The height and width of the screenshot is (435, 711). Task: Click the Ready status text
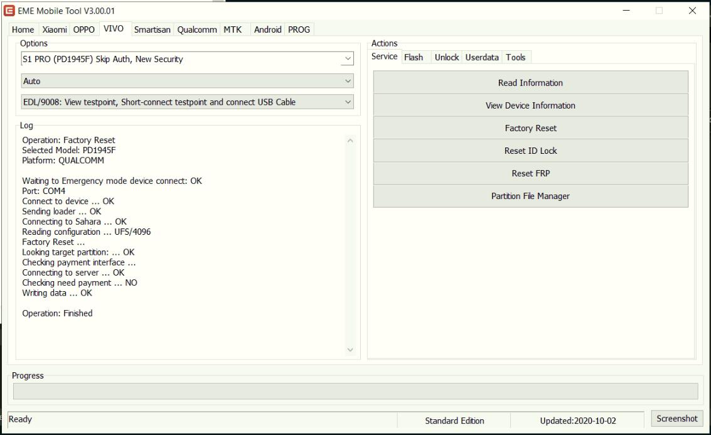pyautogui.click(x=21, y=419)
